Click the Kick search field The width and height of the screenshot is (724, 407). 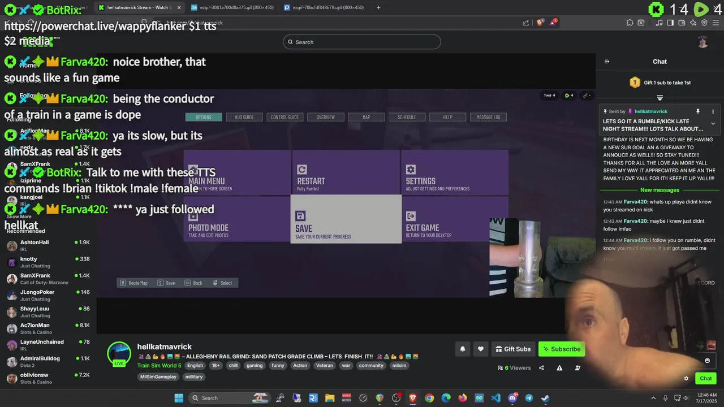[362, 42]
